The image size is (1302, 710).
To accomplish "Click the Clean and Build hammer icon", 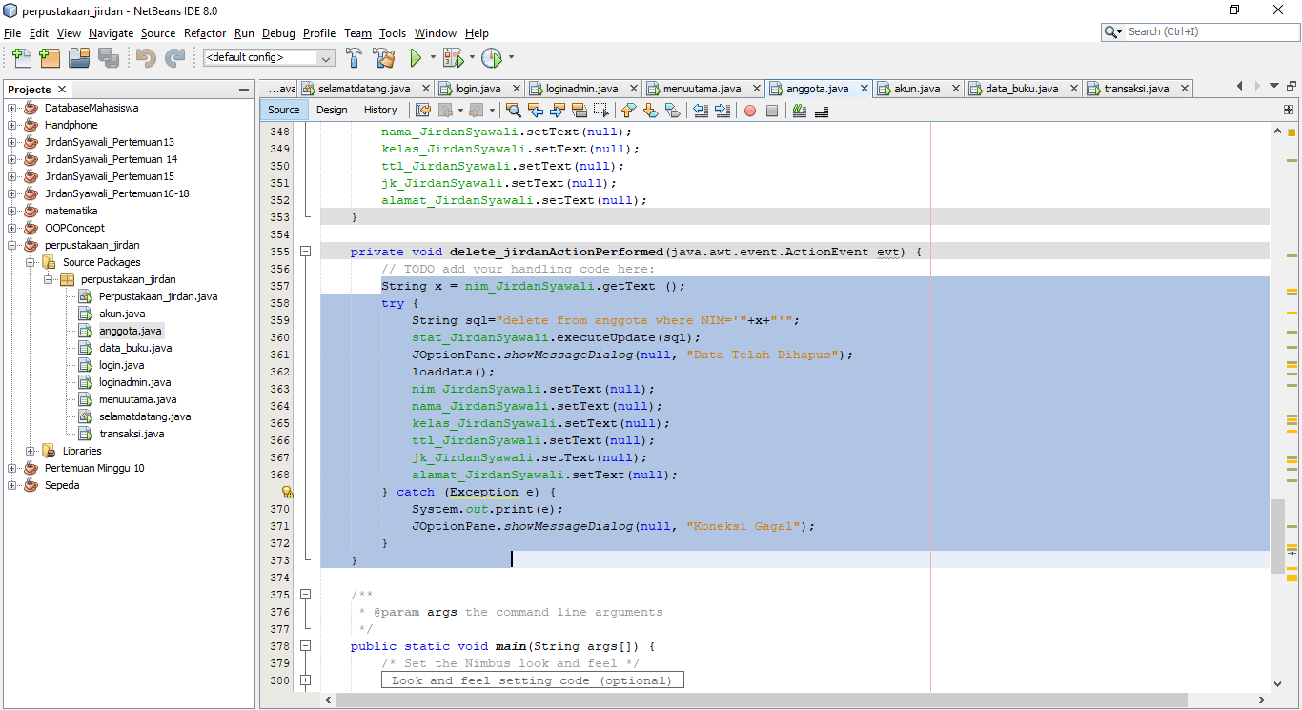I will [x=384, y=56].
